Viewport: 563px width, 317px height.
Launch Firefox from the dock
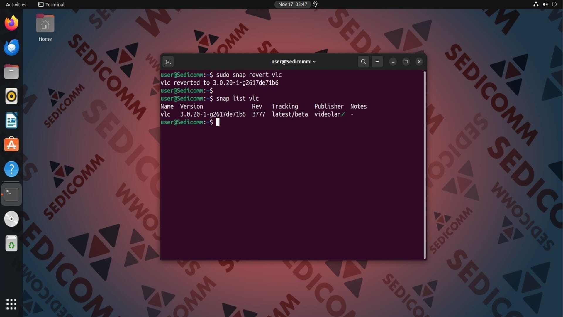[x=11, y=23]
